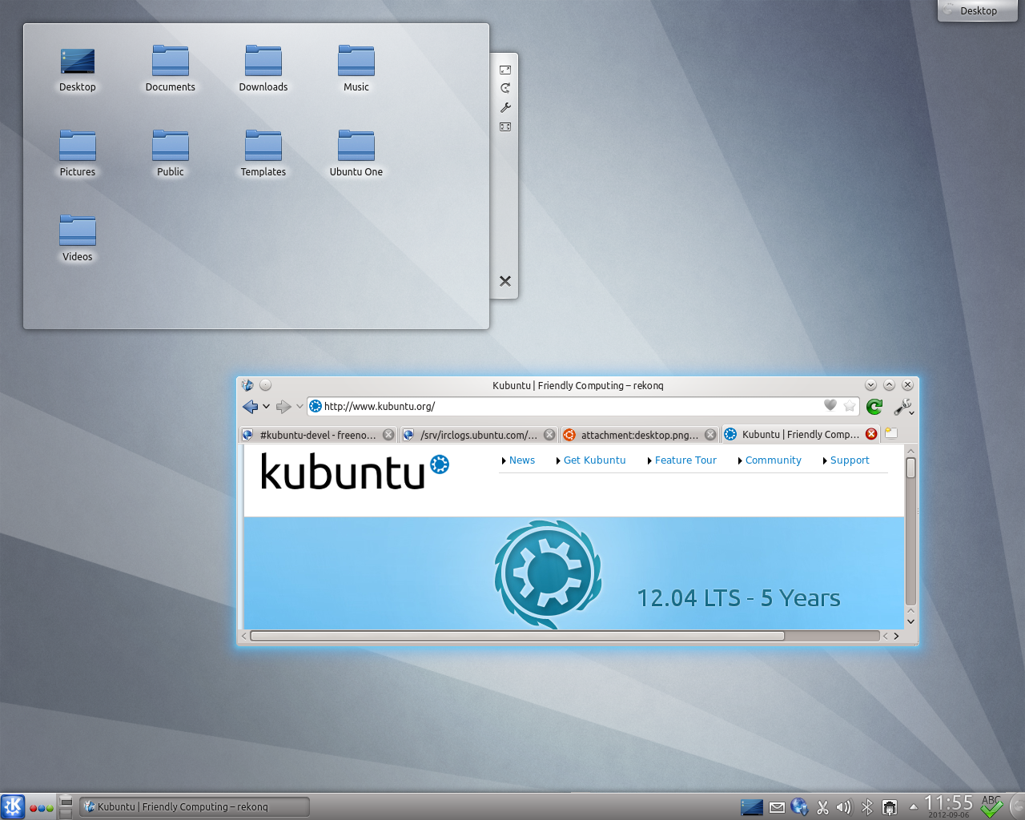1025x820 pixels.
Task: Open the wired network manager tray icon
Action: (x=890, y=807)
